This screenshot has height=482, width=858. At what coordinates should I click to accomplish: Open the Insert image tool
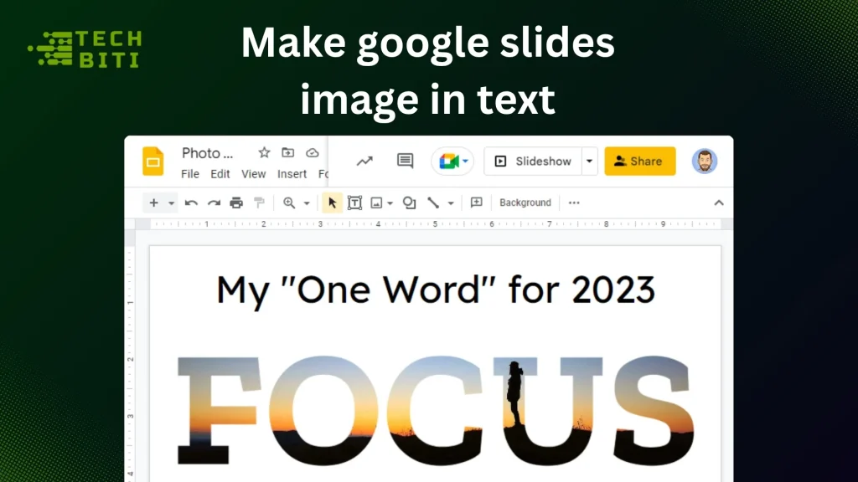tap(376, 203)
